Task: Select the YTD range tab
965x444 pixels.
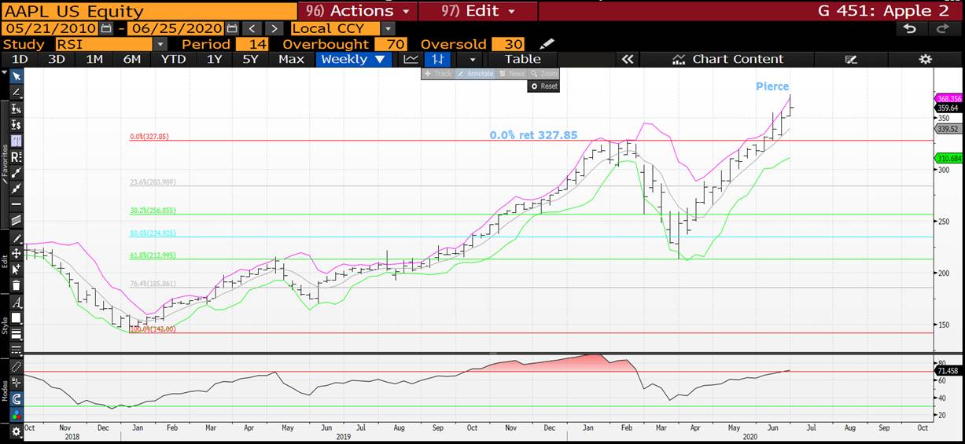Action: [x=173, y=59]
